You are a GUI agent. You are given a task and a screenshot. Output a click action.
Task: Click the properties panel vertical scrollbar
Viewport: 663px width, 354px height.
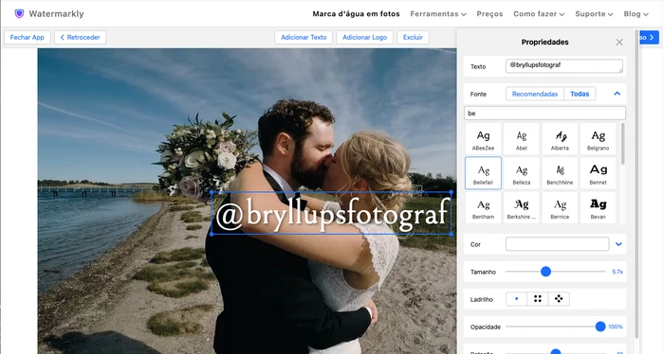(x=636, y=184)
